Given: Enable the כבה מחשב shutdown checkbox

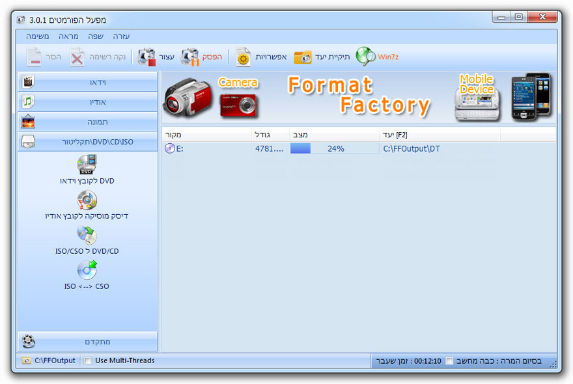Looking at the screenshot, I should coord(449,361).
